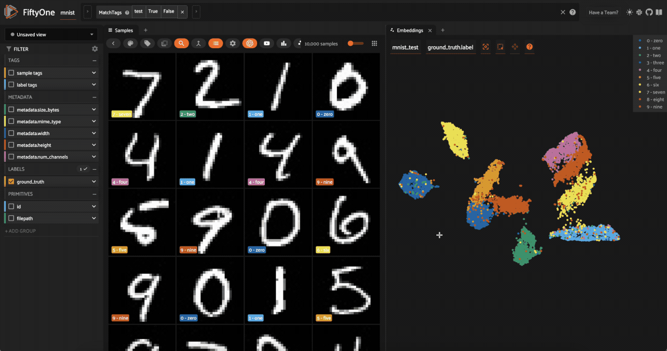Open the color scheme palette icon

(130, 43)
